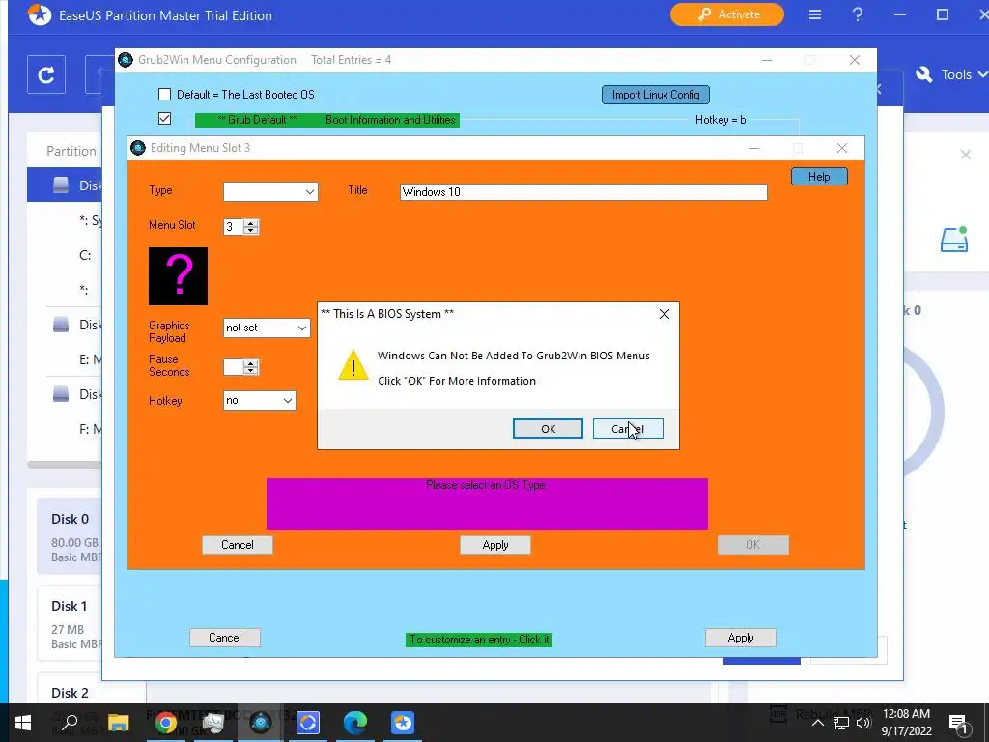Click Apply in the Editing Menu Slot window
The width and height of the screenshot is (989, 742).
pyautogui.click(x=495, y=545)
